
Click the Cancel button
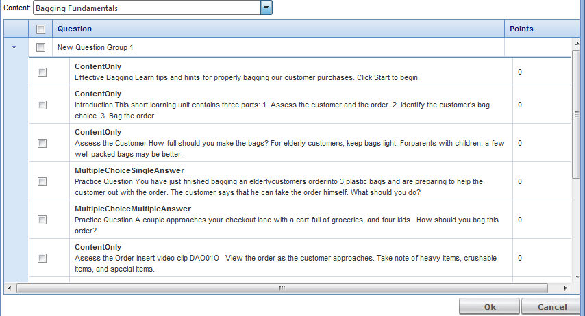pyautogui.click(x=552, y=306)
